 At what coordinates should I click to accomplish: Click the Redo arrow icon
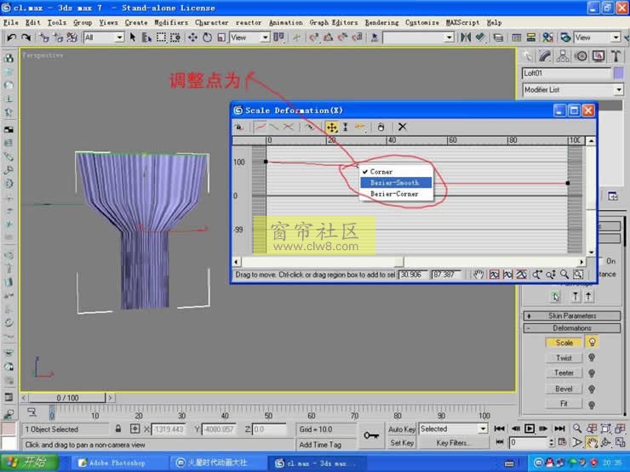[x=26, y=37]
